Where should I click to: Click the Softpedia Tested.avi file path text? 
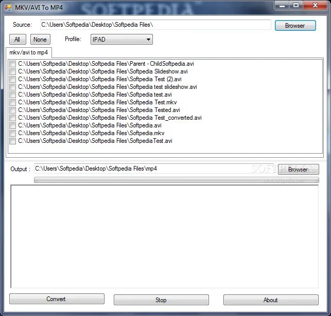(x=99, y=110)
